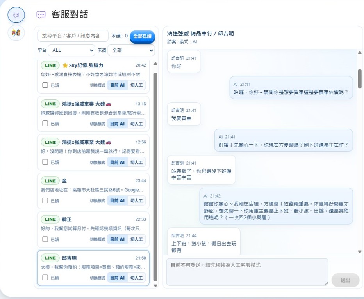
Task: Click scroll-up arrow of conversation list
Action: pyautogui.click(x=155, y=64)
